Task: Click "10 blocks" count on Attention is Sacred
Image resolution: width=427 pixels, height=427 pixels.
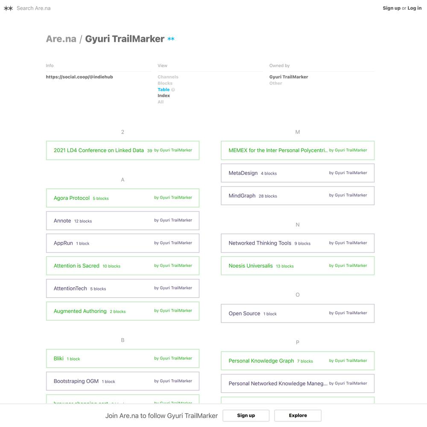Action: (111, 266)
